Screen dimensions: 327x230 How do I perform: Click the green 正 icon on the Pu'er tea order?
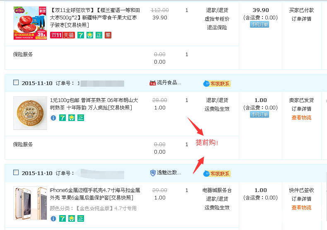81,118
